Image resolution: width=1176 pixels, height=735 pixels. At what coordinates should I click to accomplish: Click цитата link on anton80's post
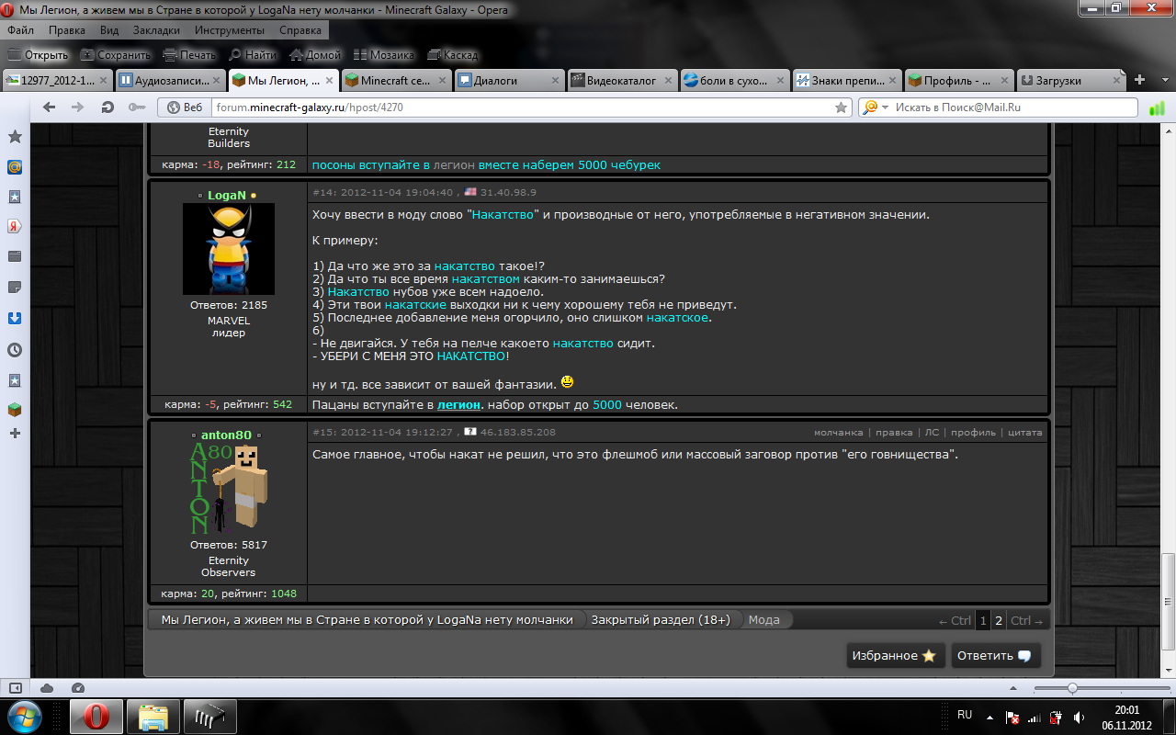(x=1024, y=432)
